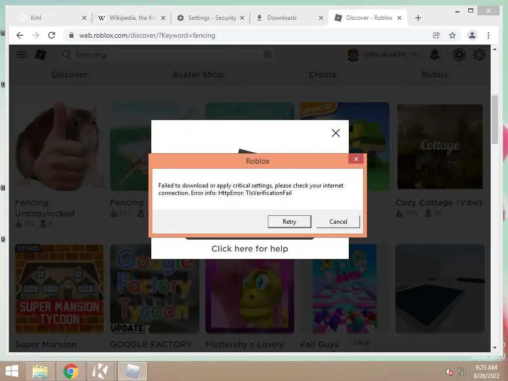508x381 pixels.
Task: Open the Avatar Shop nav item
Action: click(198, 74)
